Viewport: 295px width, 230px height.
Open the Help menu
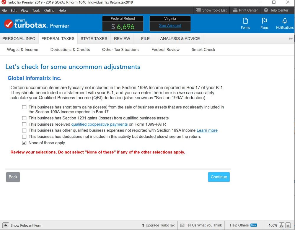62,11
